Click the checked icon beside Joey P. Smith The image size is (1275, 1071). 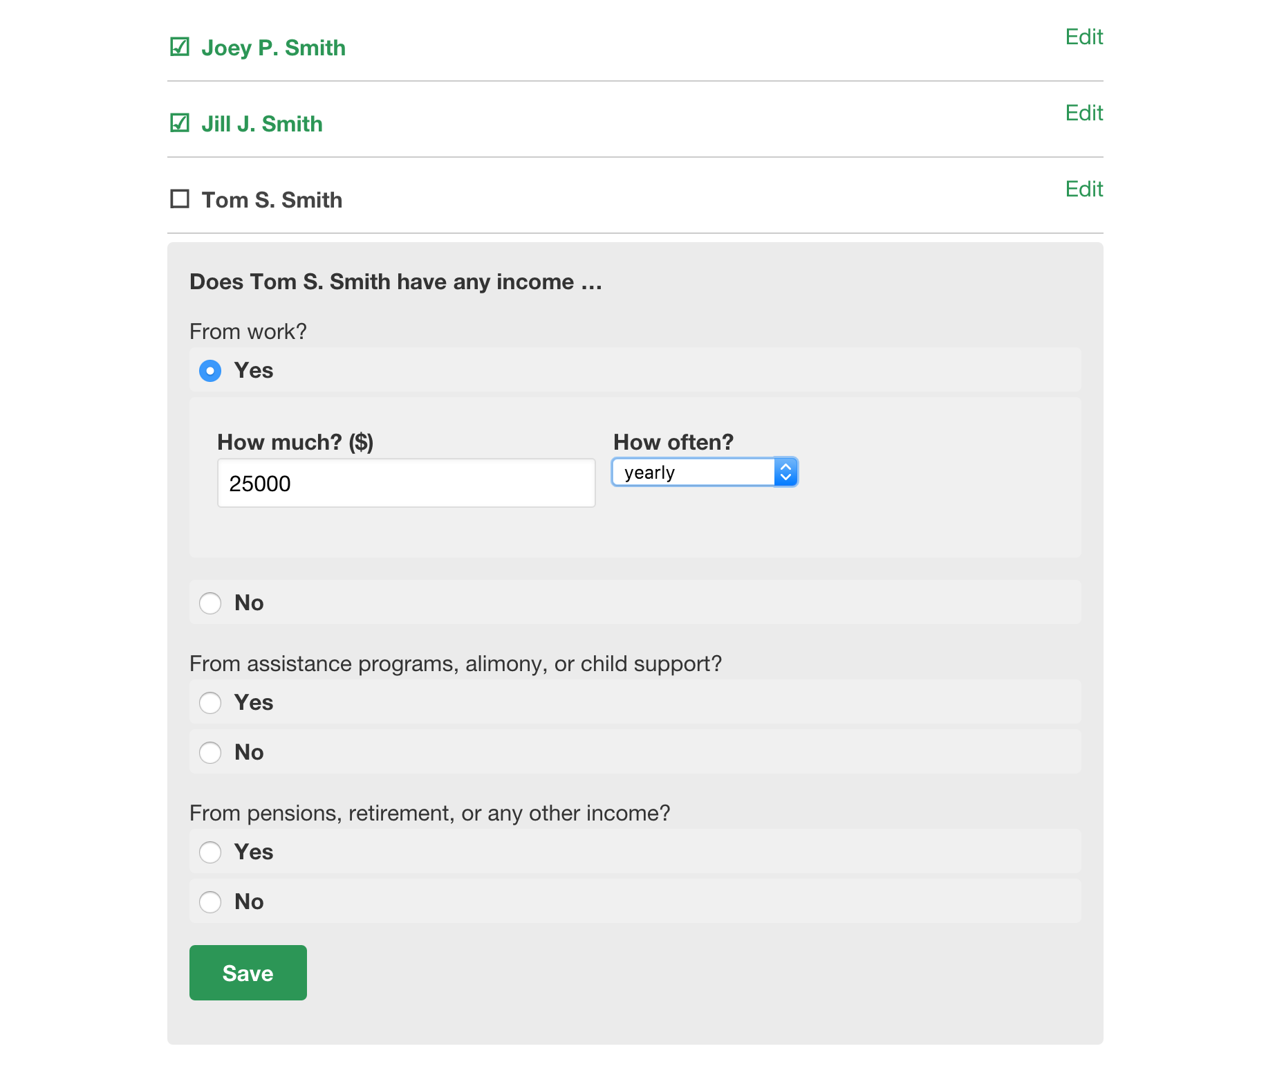coord(180,47)
